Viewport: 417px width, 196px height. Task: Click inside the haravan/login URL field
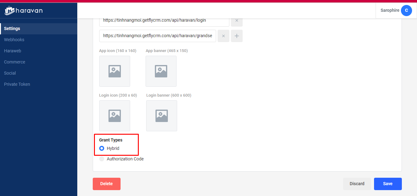[x=164, y=20]
